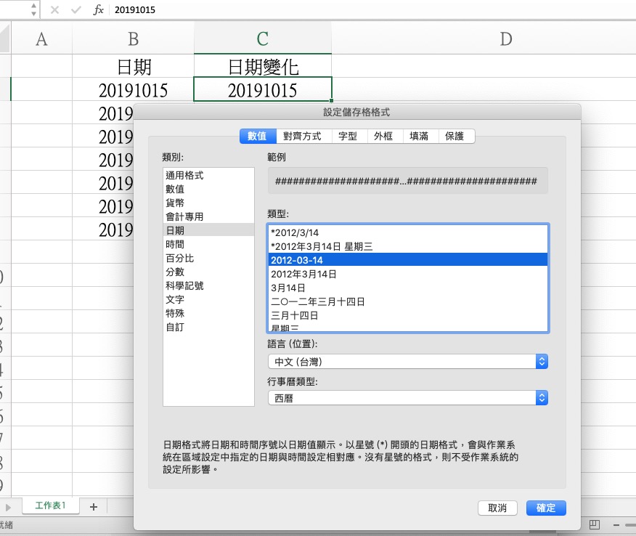Screen dimensions: 636x536
Task: Choose the *2012/3/14 date type
Action: [408, 233]
